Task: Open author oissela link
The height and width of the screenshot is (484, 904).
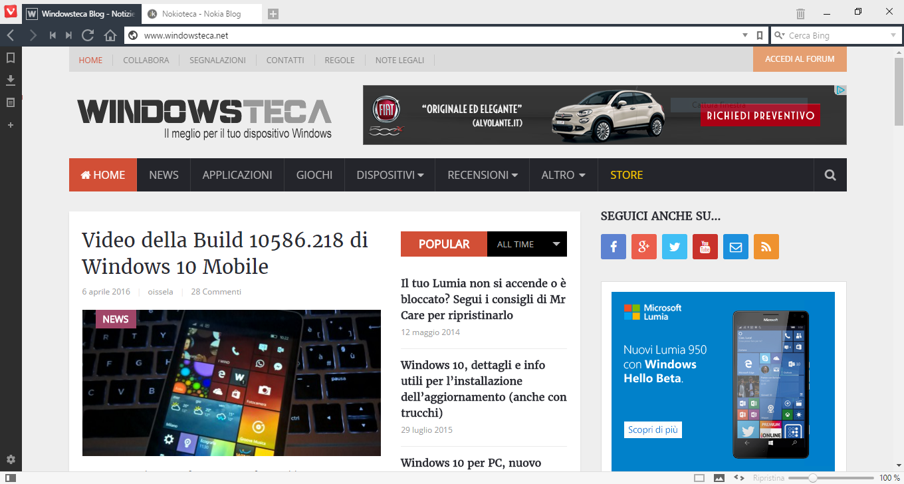Action: point(160,292)
